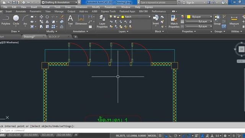Image resolution: width=245 pixels, height=138 pixels.
Task: Open the Express menu
Action: [x=149, y=7]
